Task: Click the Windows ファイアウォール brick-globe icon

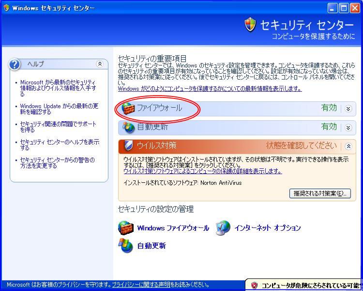Action: pos(126,227)
